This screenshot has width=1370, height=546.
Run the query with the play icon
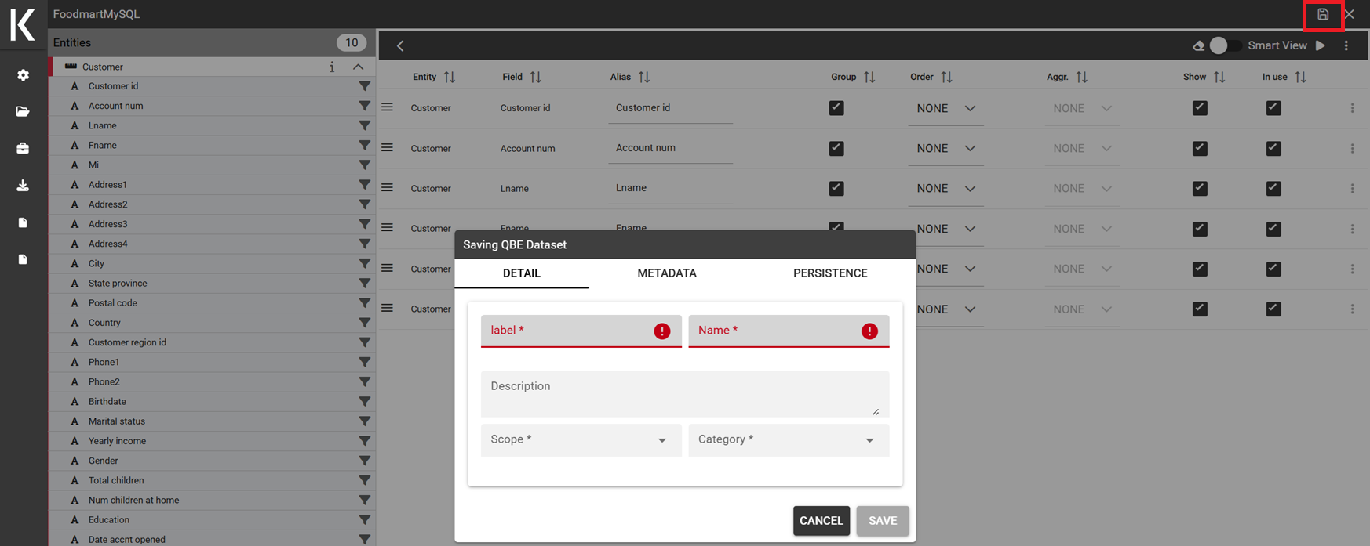click(1321, 45)
